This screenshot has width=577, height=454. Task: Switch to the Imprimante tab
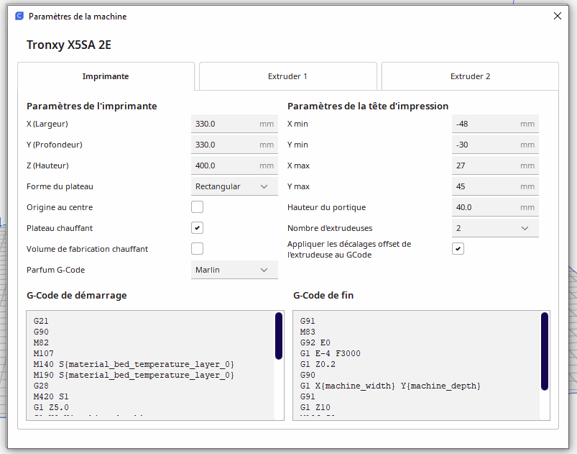106,76
